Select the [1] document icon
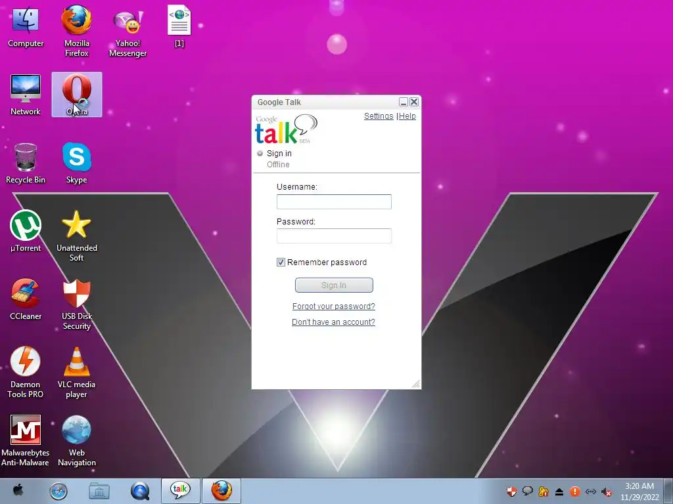673x504 pixels. pyautogui.click(x=179, y=26)
